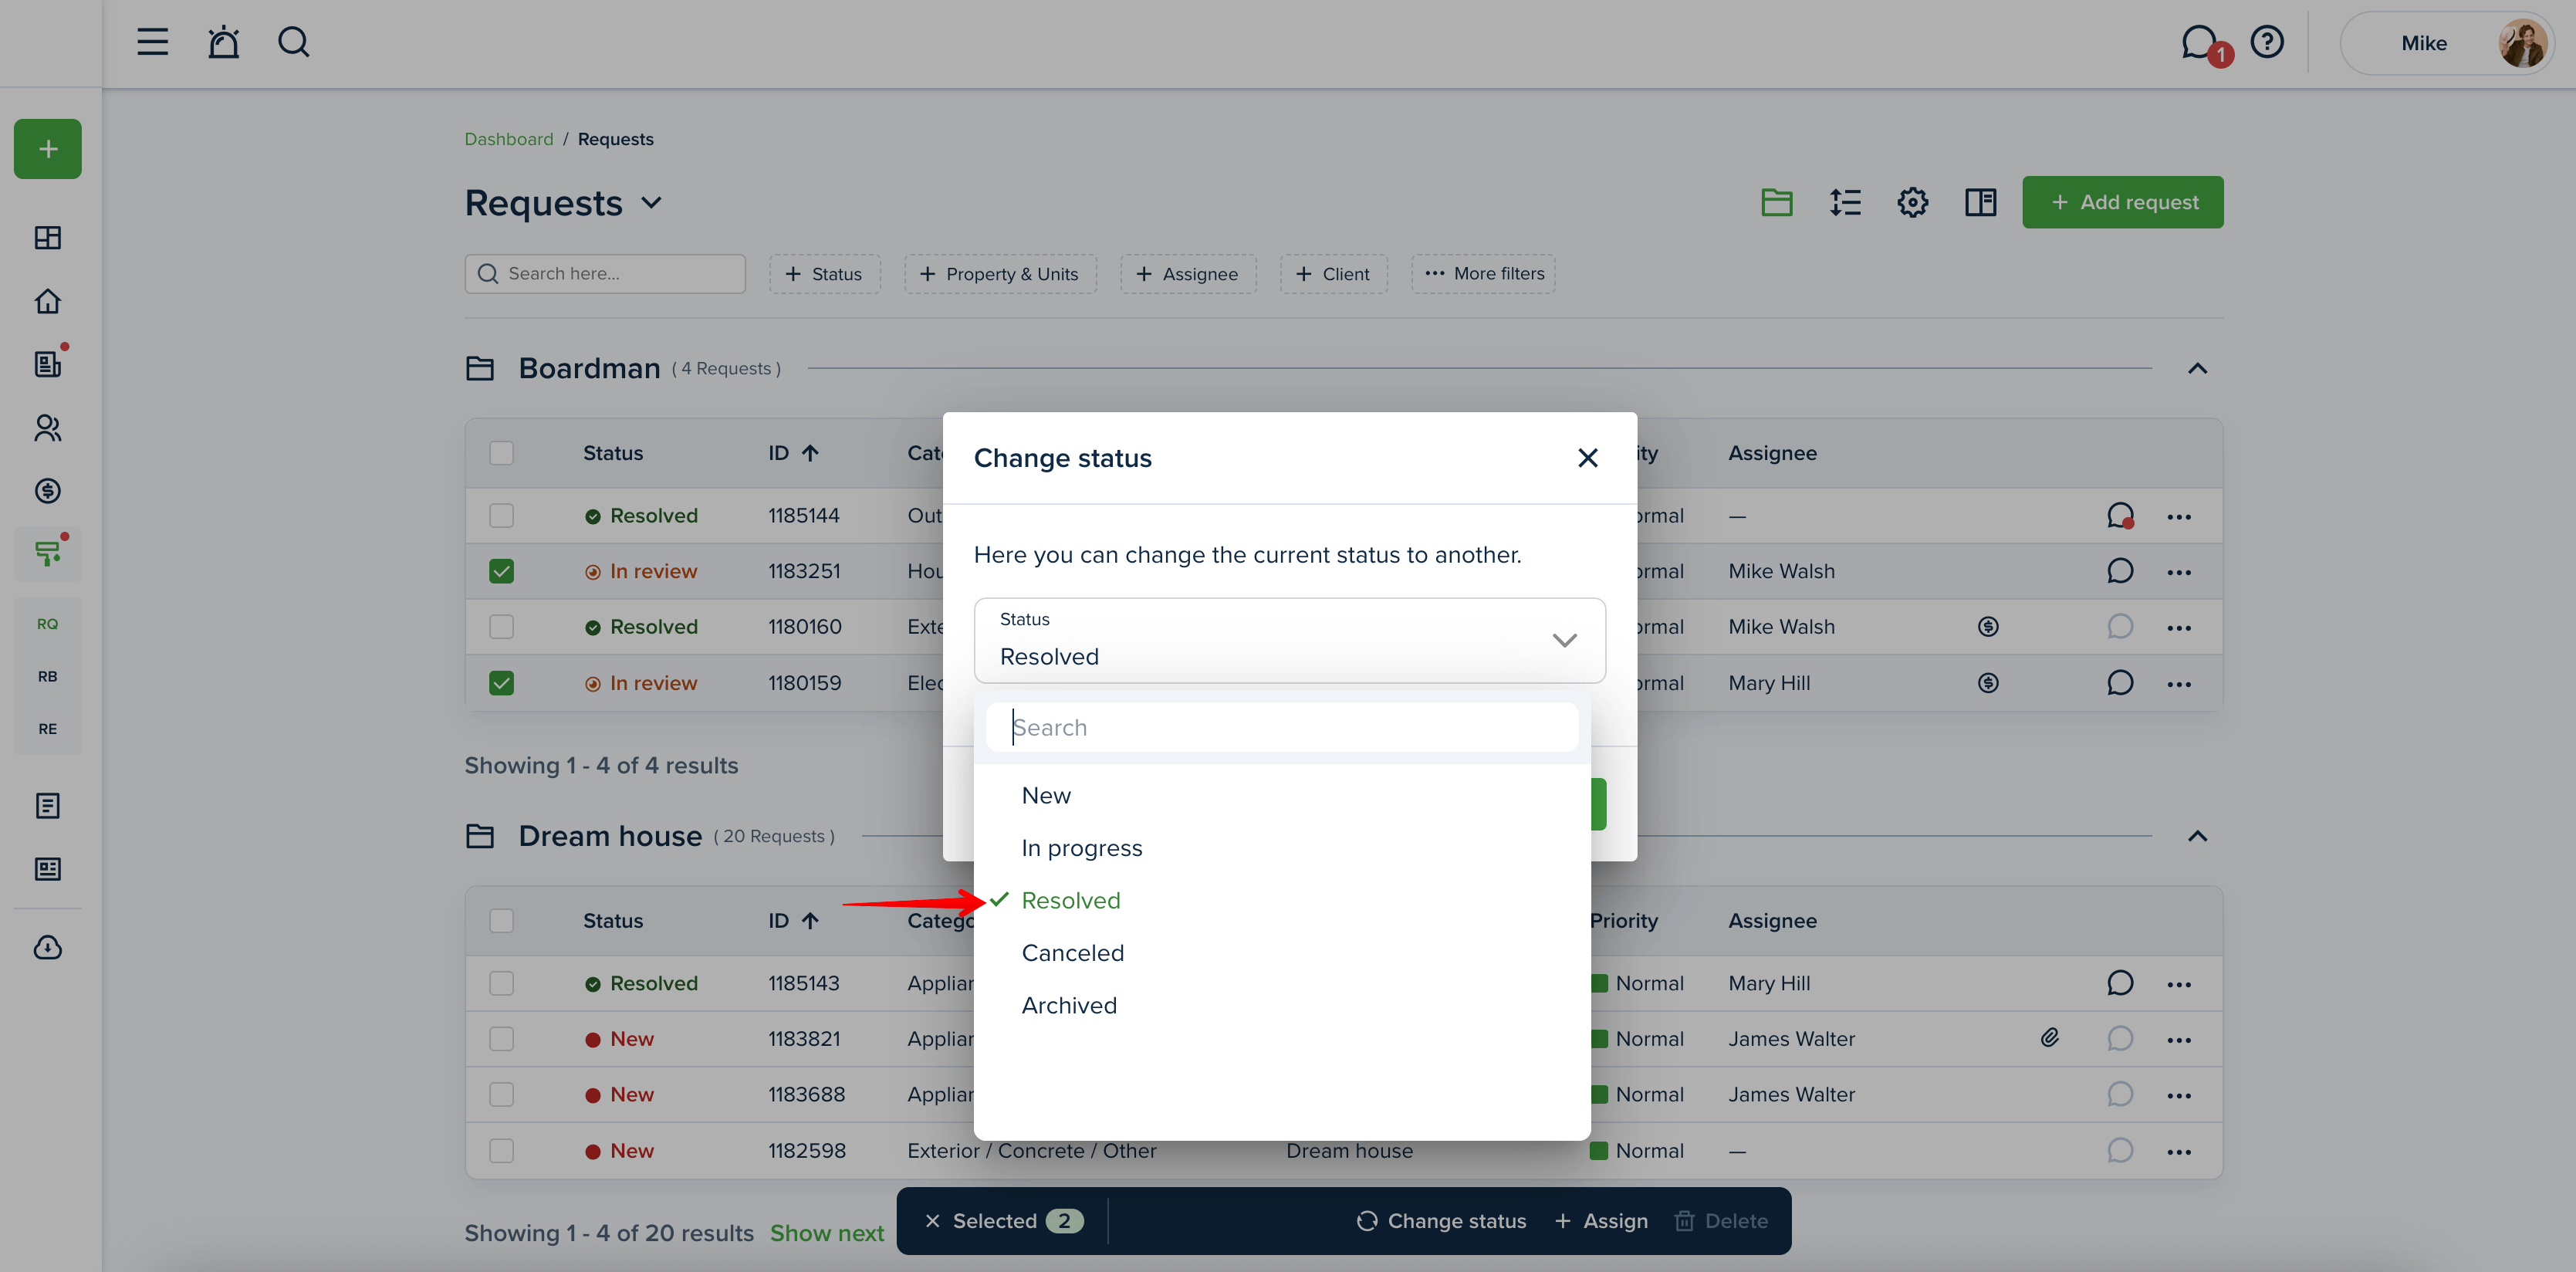Uncheck the checkbox for request 1183251
Screen dimensions: 2576x1272
tap(501, 571)
